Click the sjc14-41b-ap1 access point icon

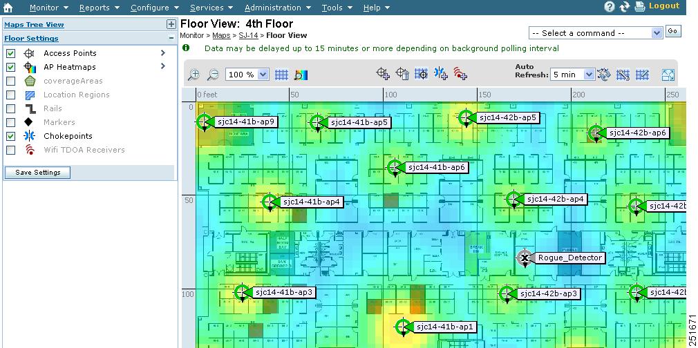(x=404, y=327)
